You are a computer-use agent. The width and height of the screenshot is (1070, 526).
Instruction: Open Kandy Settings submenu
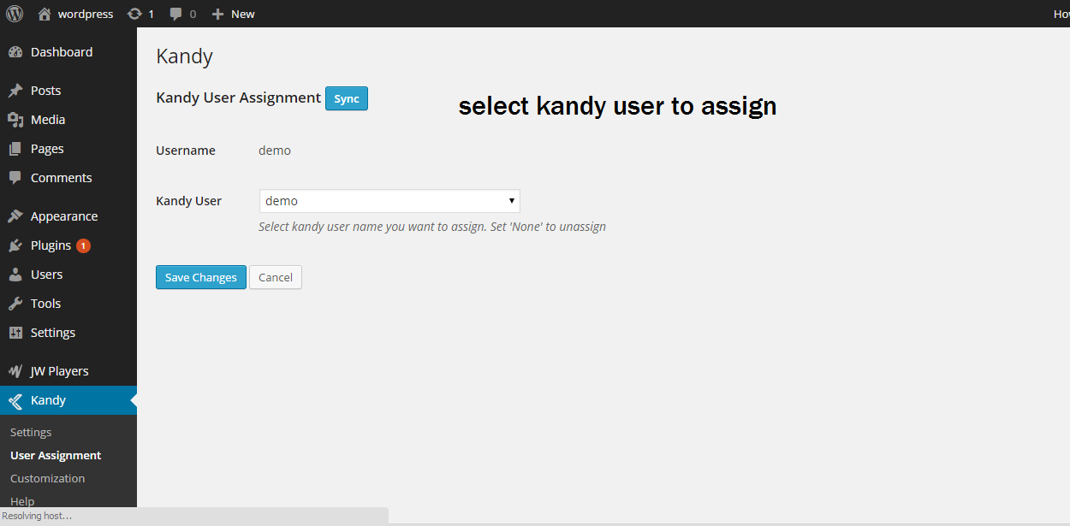[x=31, y=433]
